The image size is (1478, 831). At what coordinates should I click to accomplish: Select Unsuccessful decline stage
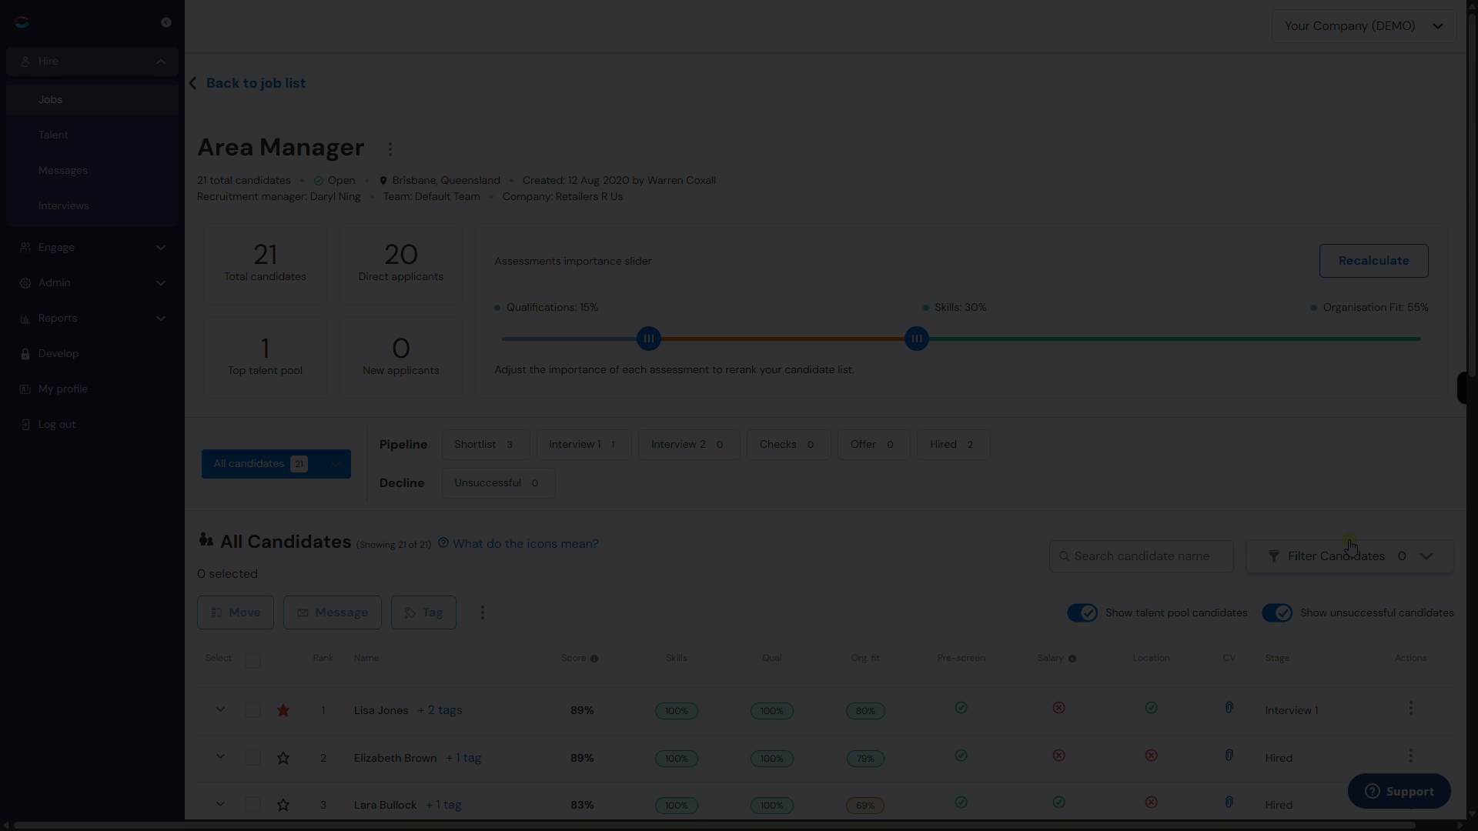click(498, 483)
